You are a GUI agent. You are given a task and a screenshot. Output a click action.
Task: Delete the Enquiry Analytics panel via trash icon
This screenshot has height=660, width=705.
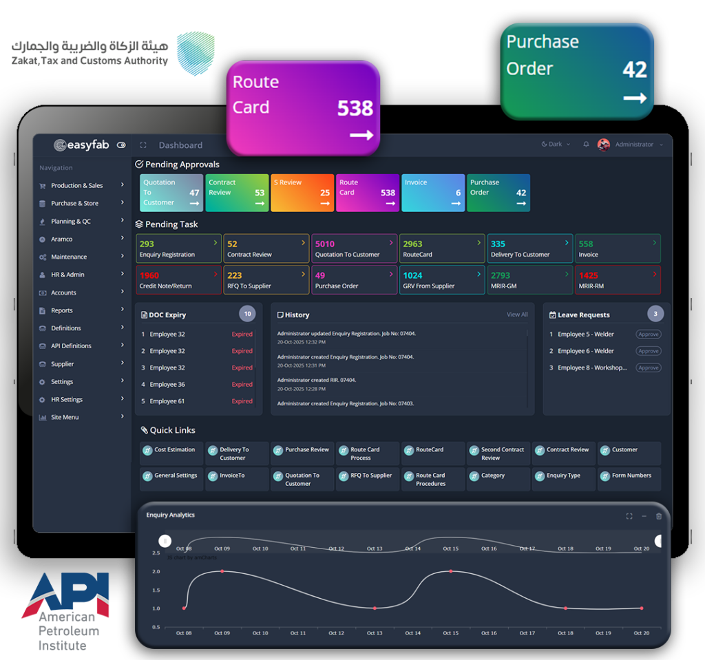click(x=659, y=516)
